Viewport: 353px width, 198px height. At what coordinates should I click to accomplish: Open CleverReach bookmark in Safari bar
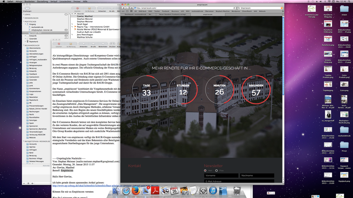click(x=247, y=11)
